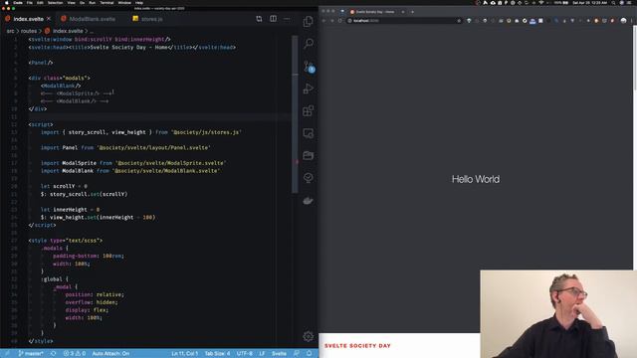Click the Svelte Society Day link in browser
Screen dimensions: 637x358
(357, 346)
